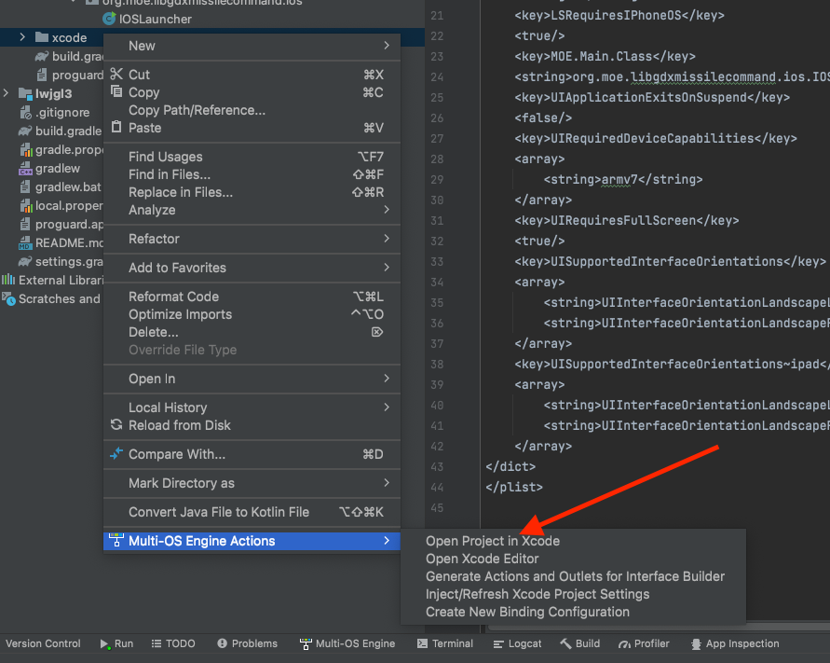Click the UIApplicationExitsOnSuspend key text

coord(649,98)
